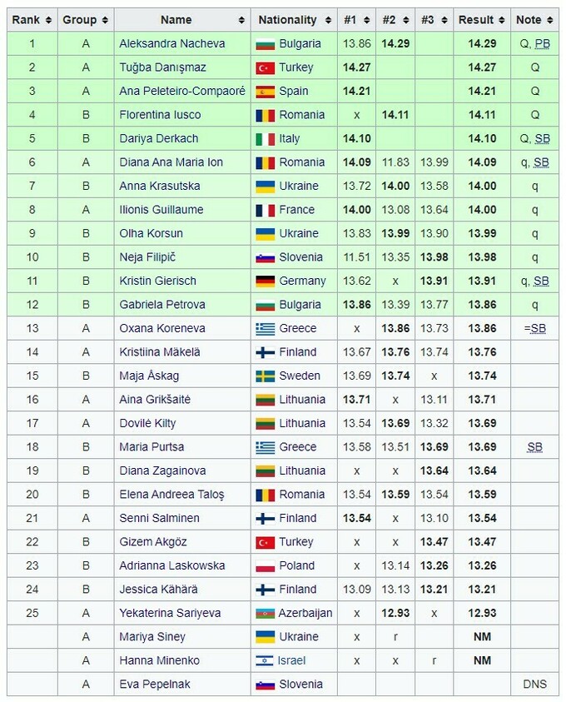The width and height of the screenshot is (566, 702).
Task: Click the PB abbreviation in Nacheva's note
Action: tap(542, 43)
